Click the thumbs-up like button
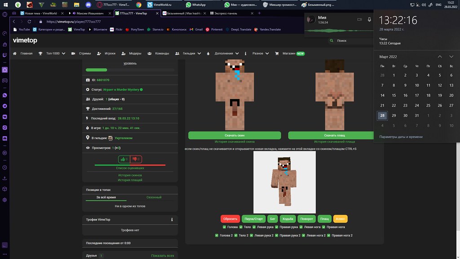 (x=124, y=159)
